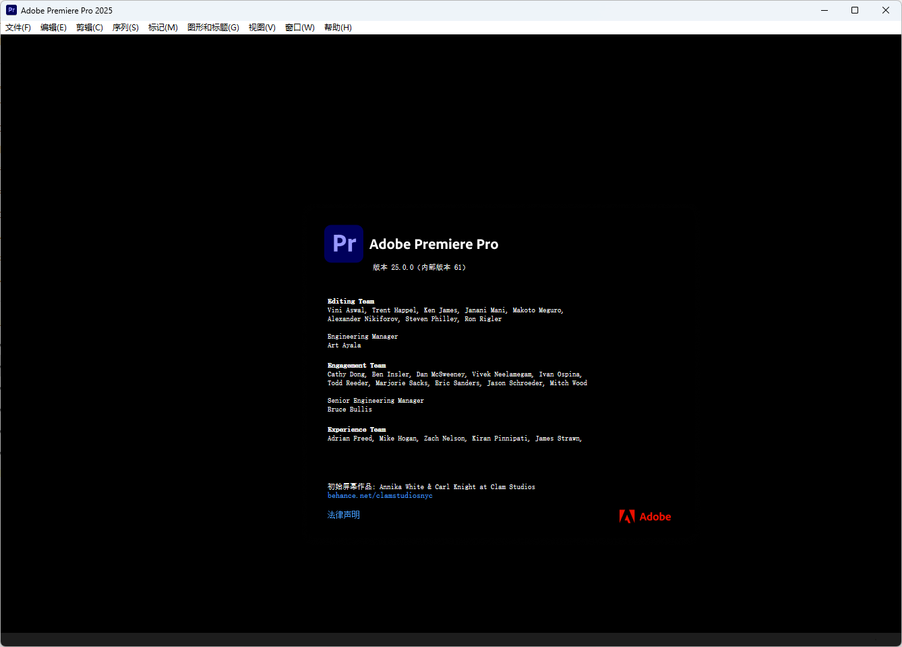Show the 帮助(H) menu
The image size is (902, 647).
point(338,28)
